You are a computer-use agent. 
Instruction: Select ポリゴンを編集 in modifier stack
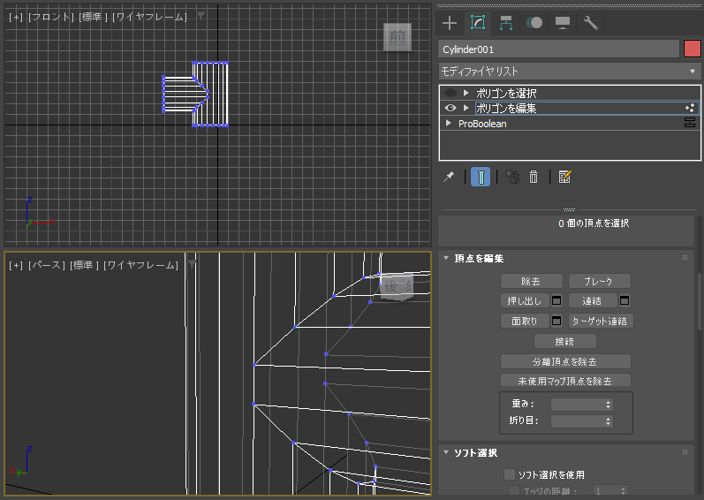(x=506, y=108)
